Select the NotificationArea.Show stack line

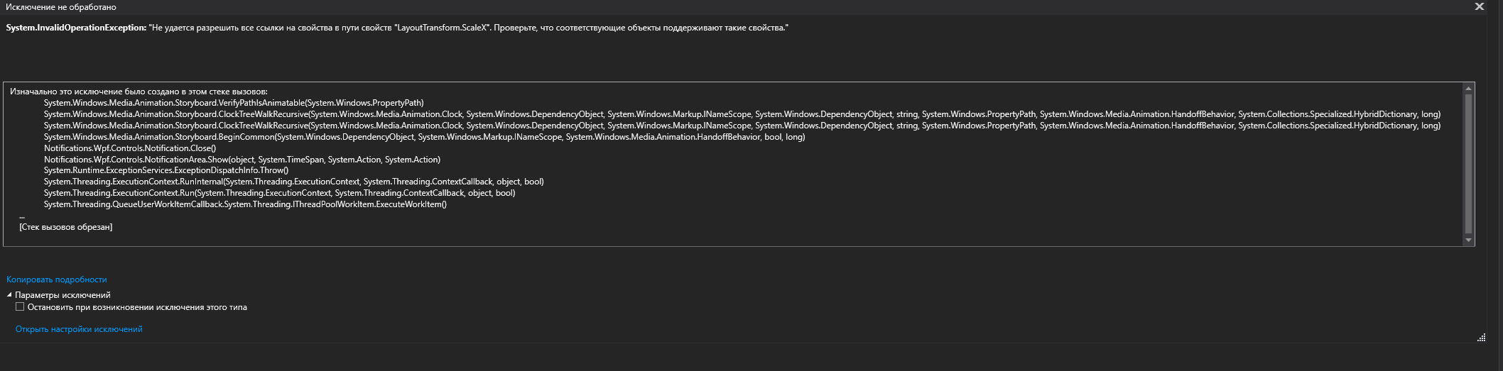tap(242, 160)
